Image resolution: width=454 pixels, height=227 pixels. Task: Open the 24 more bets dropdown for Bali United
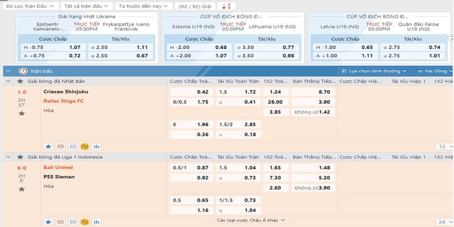pyautogui.click(x=444, y=222)
